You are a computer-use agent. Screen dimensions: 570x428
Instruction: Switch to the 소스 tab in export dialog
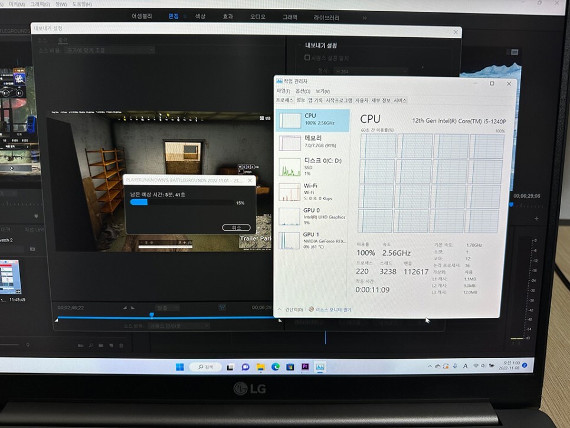42,40
